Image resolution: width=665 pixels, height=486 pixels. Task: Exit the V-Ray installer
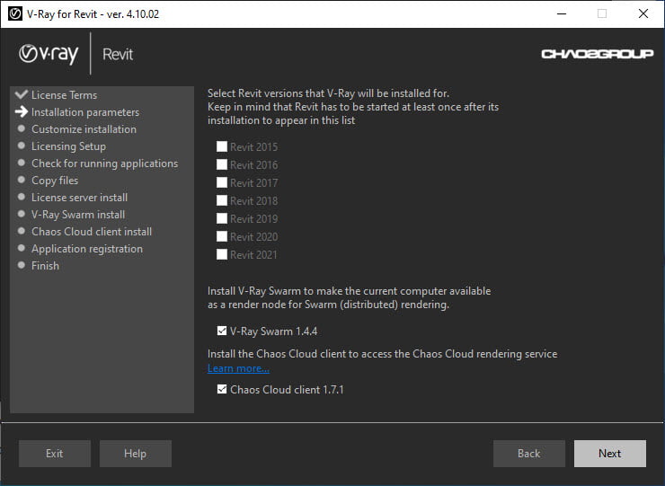click(x=55, y=454)
